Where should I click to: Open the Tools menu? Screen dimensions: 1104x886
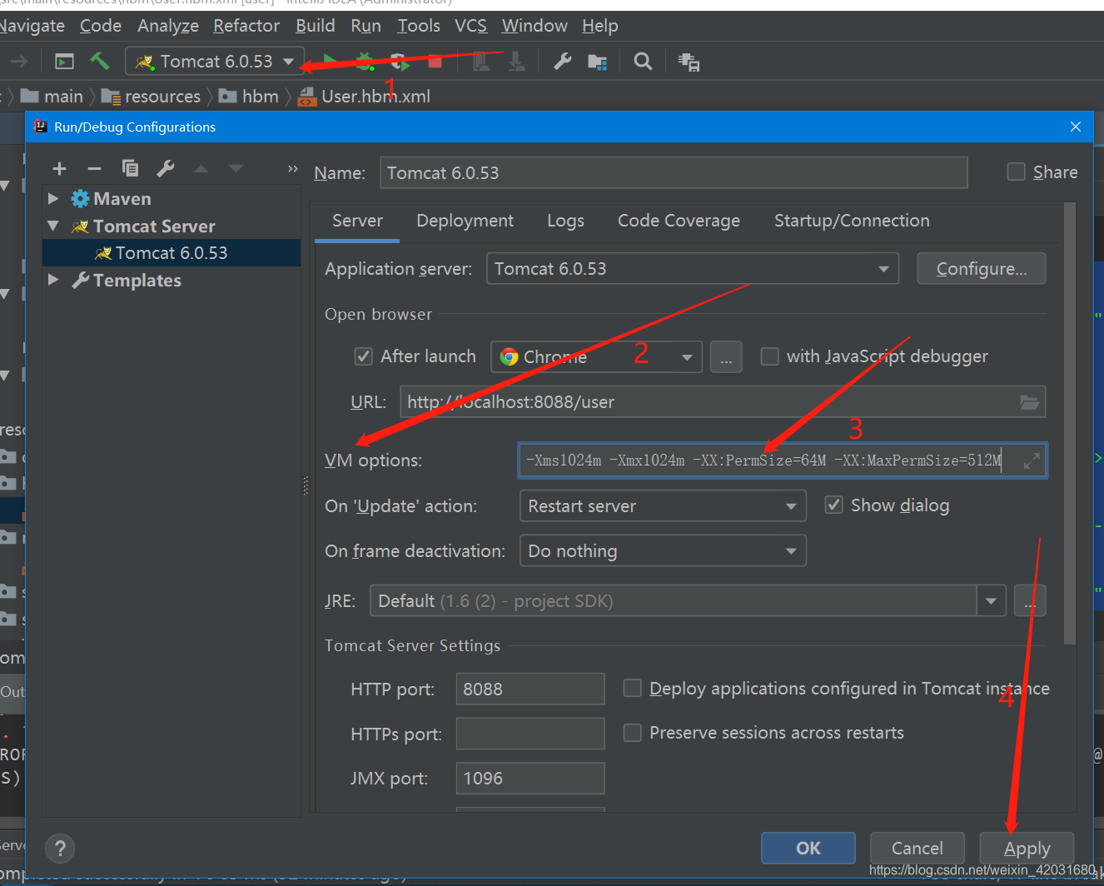(x=419, y=26)
